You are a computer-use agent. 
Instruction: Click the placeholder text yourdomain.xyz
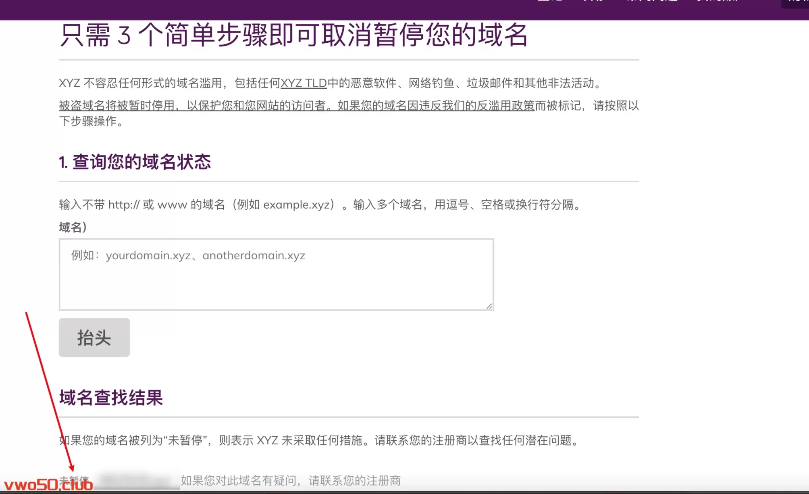pos(148,256)
